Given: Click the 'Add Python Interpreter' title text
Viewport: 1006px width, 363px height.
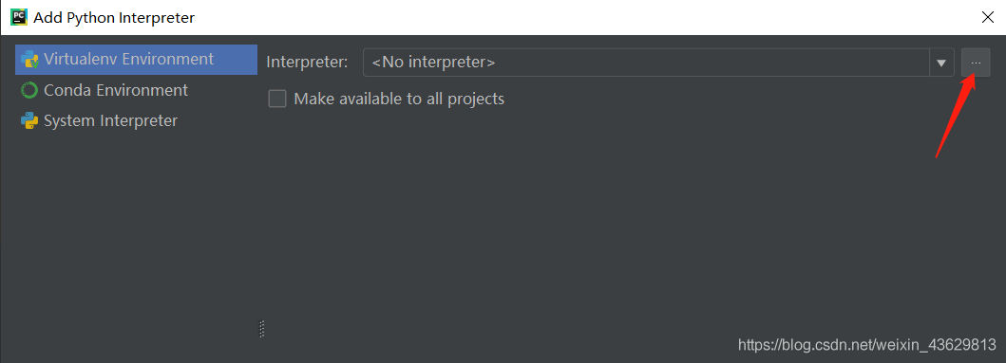Looking at the screenshot, I should [x=114, y=17].
